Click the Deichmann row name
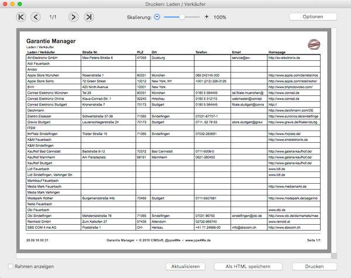The width and height of the screenshot is (351, 278). pyautogui.click(x=36, y=111)
